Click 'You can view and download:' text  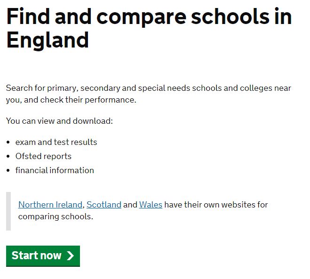pyautogui.click(x=60, y=121)
